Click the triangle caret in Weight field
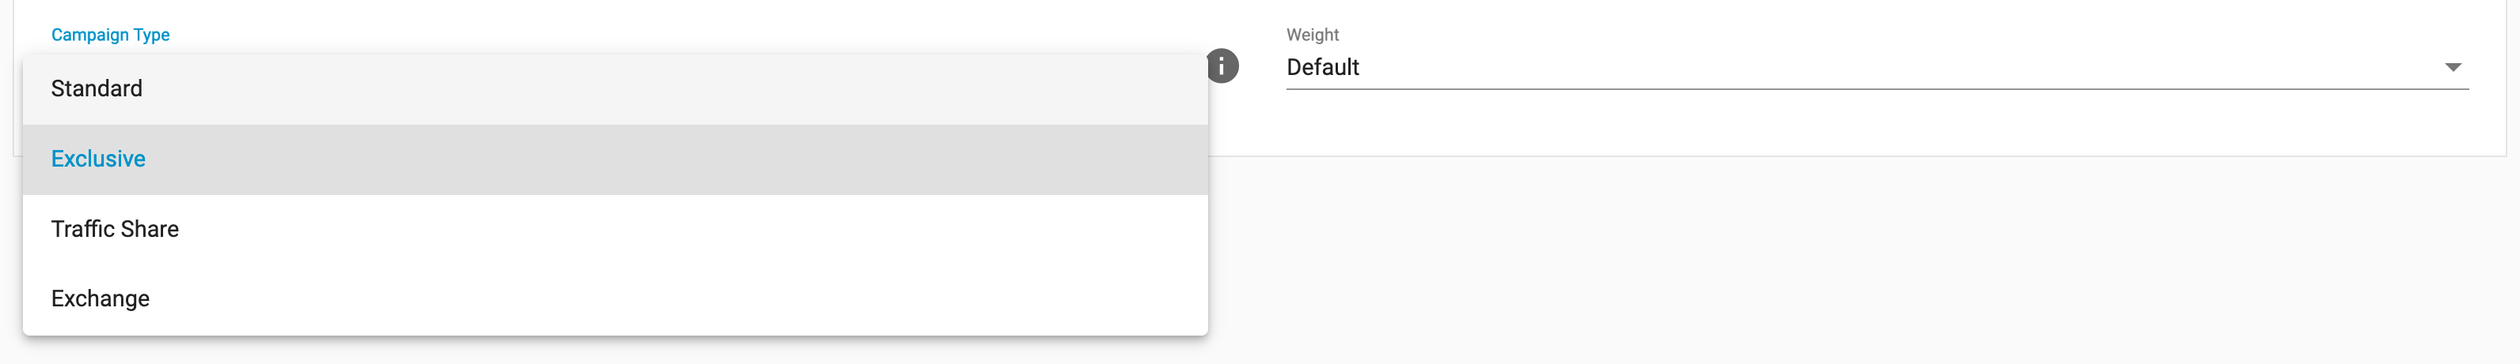Viewport: 2520px width, 364px height. coord(2453,67)
